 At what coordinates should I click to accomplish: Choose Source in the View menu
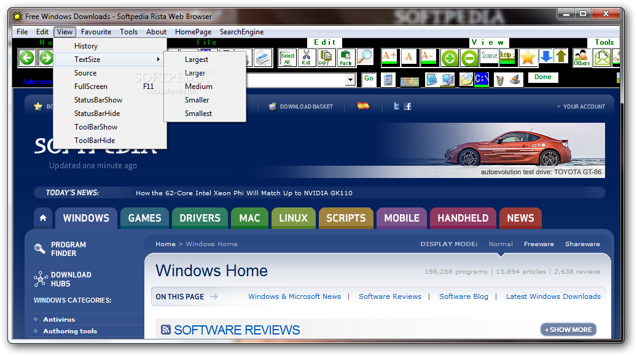(110, 73)
